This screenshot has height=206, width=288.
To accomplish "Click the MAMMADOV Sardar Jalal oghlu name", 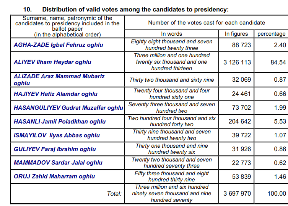I will [58, 163].
